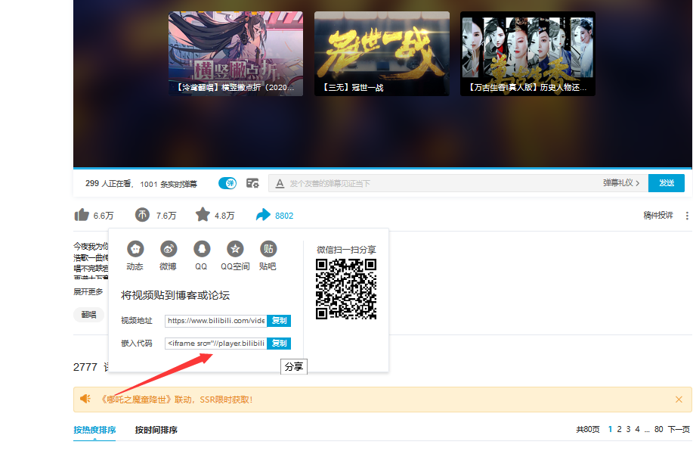693x451 pixels.
Task: Click the 共80页 total pages text
Action: (x=588, y=429)
